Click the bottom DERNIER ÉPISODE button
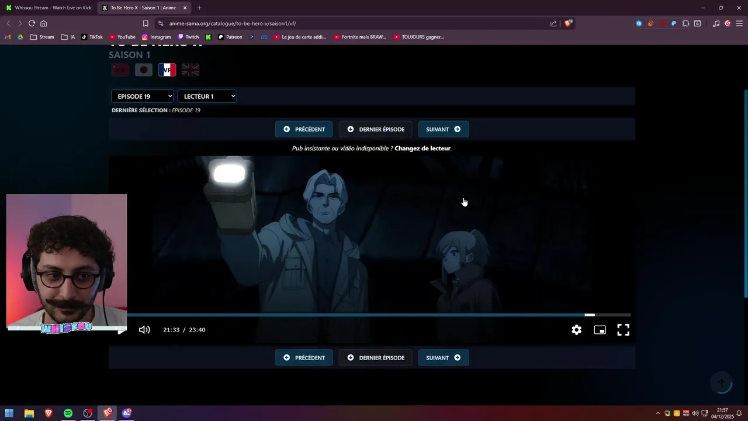Image resolution: width=748 pixels, height=421 pixels. (x=375, y=358)
